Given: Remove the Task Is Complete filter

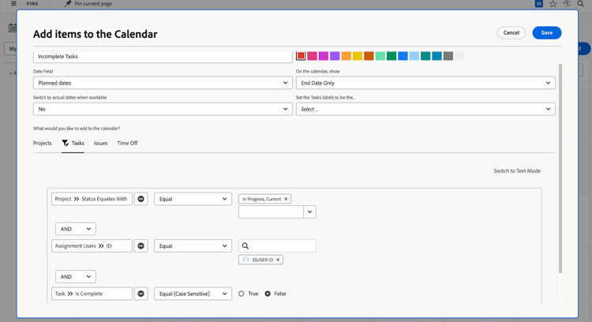Looking at the screenshot, I should (141, 294).
